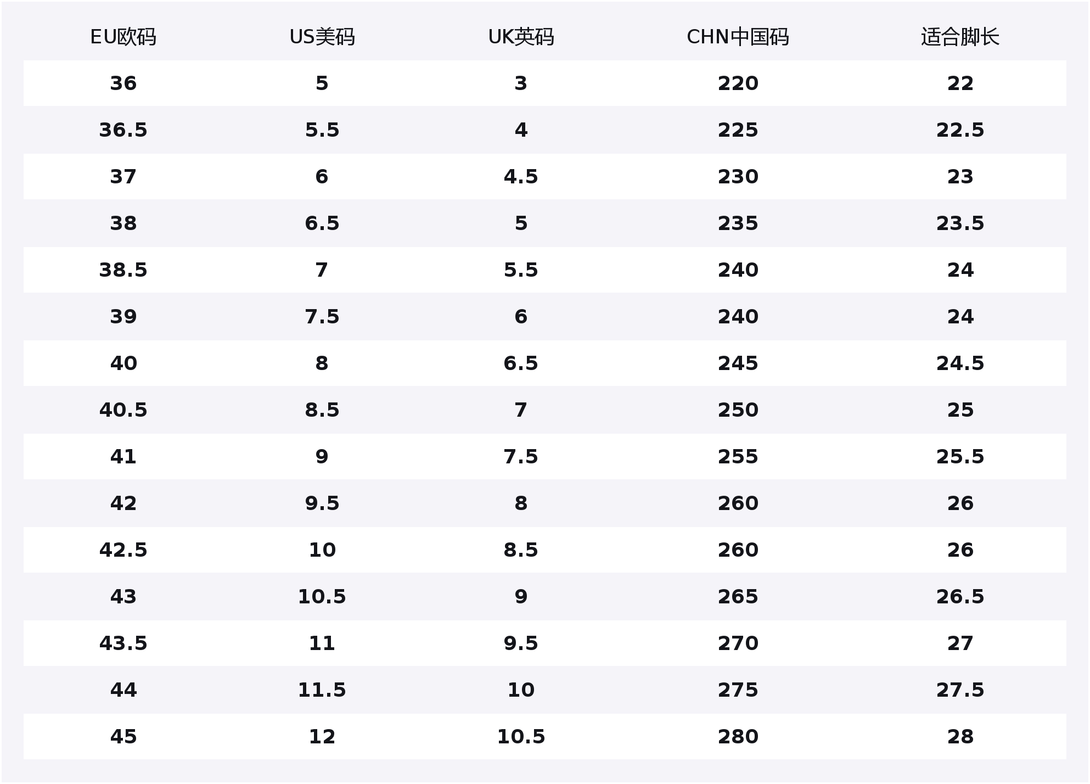The width and height of the screenshot is (1090, 784).
Task: Select EU size 38.5 cell
Action: tap(123, 270)
